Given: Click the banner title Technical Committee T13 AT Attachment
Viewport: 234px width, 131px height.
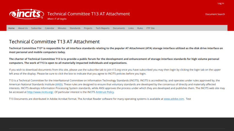Looking at the screenshot, I should [89, 14].
